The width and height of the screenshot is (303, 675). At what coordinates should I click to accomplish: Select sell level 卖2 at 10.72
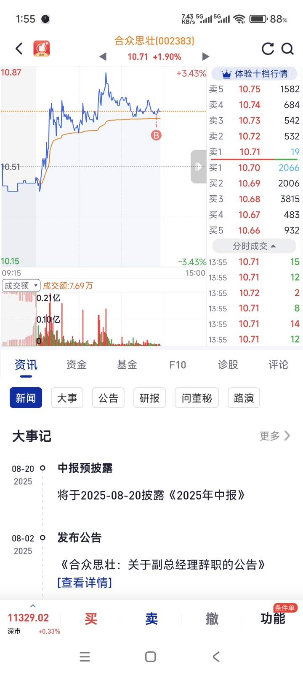tap(254, 136)
